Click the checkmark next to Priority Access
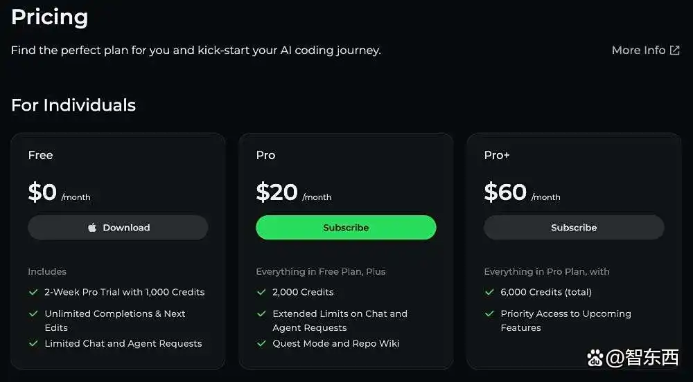693x382 pixels. click(489, 313)
